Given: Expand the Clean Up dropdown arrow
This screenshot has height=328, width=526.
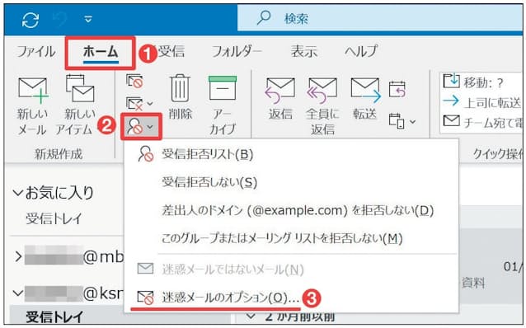Looking at the screenshot, I should [150, 104].
